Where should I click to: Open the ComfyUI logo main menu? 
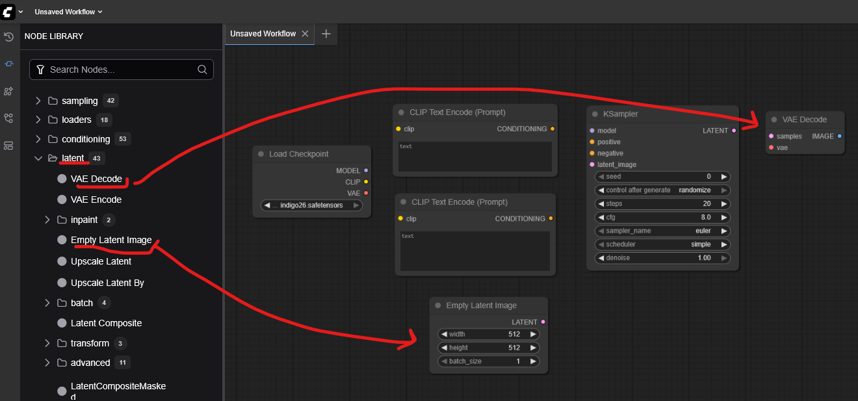(x=8, y=12)
